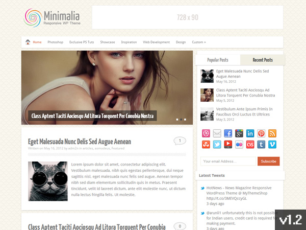The image size is (306, 230).
Task: Open the Exclusive PS Tuts menu item
Action: pyautogui.click(x=82, y=42)
